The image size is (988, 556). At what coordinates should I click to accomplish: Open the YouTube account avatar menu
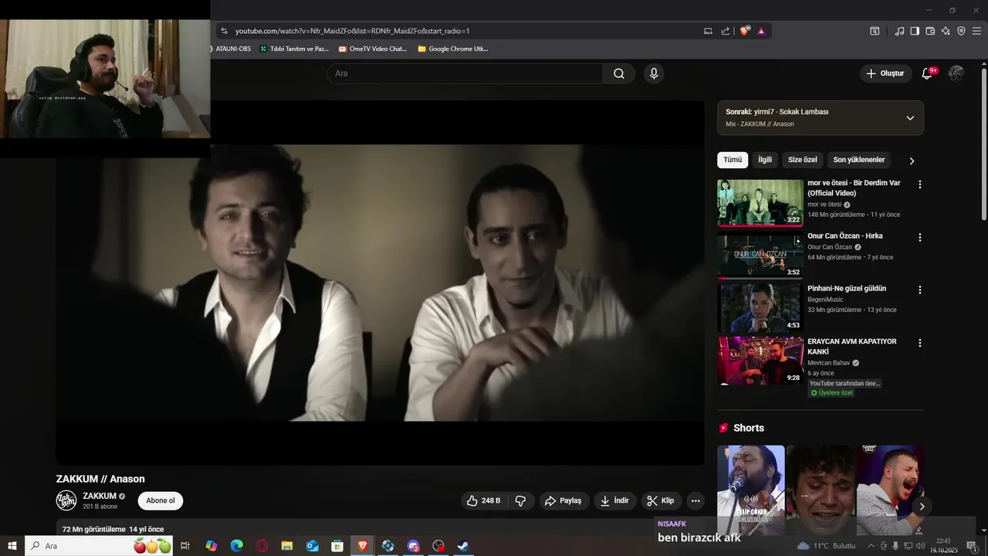(x=956, y=73)
